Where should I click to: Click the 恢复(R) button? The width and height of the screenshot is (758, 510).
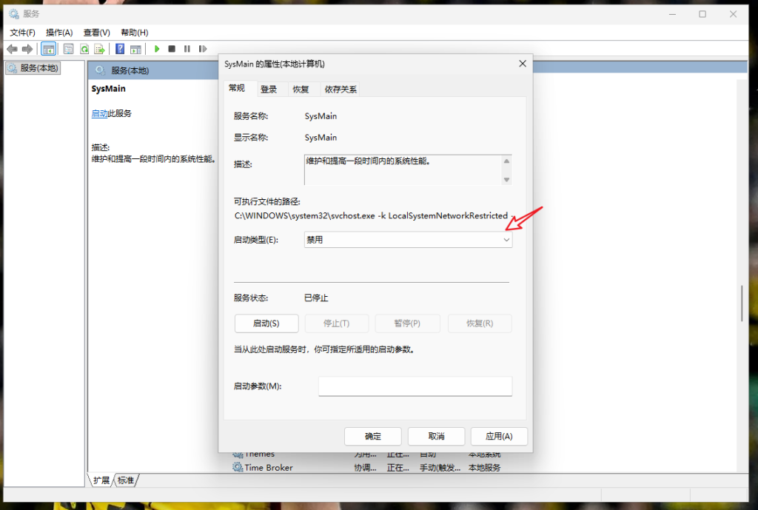[480, 323]
